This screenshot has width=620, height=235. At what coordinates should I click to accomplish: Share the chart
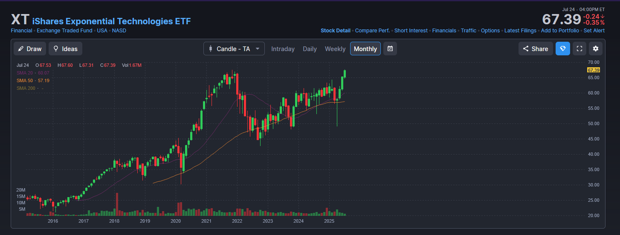pos(536,49)
